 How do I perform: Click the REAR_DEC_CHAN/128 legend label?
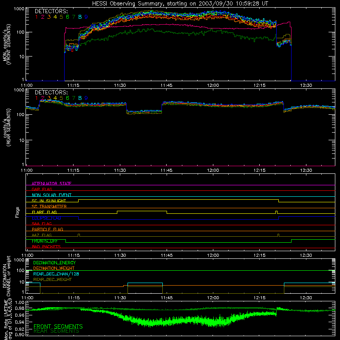point(56,274)
